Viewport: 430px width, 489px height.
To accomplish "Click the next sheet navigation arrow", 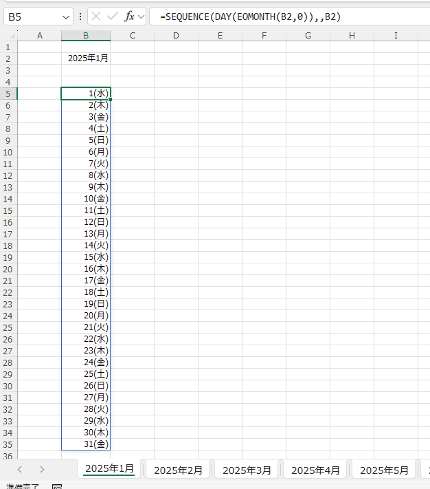I will click(x=42, y=469).
